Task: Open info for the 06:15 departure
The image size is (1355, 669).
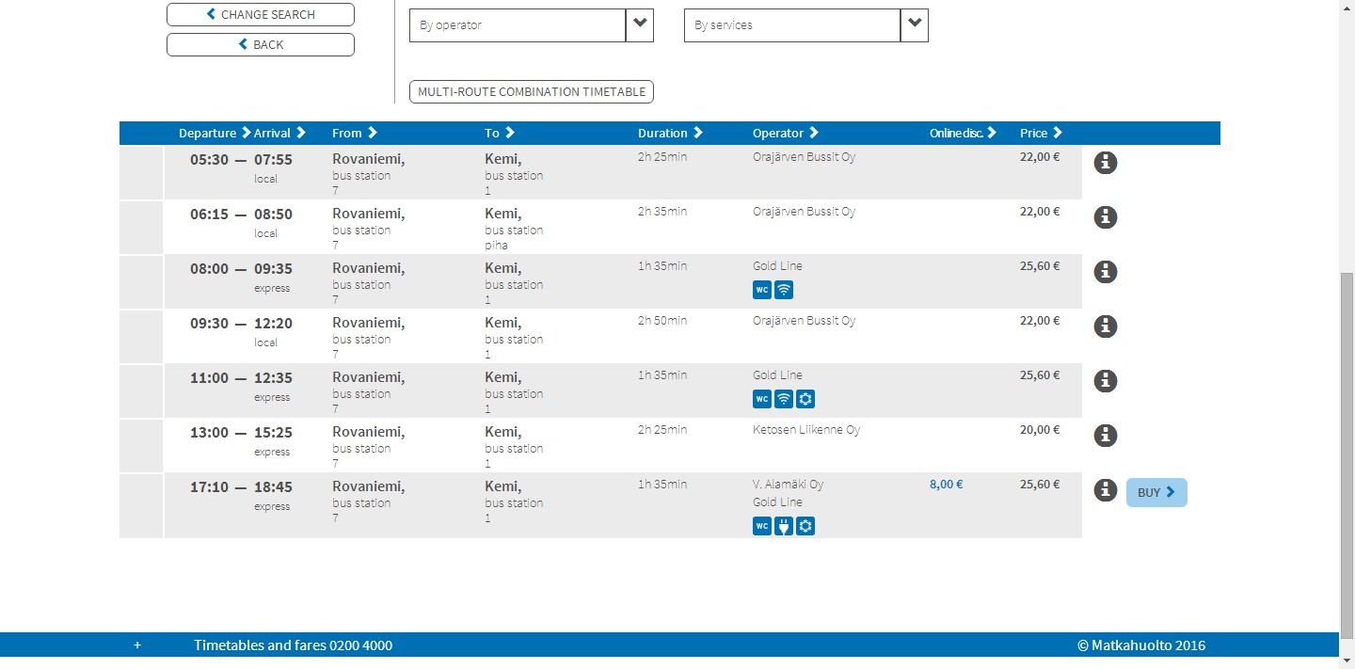Action: click(1106, 217)
